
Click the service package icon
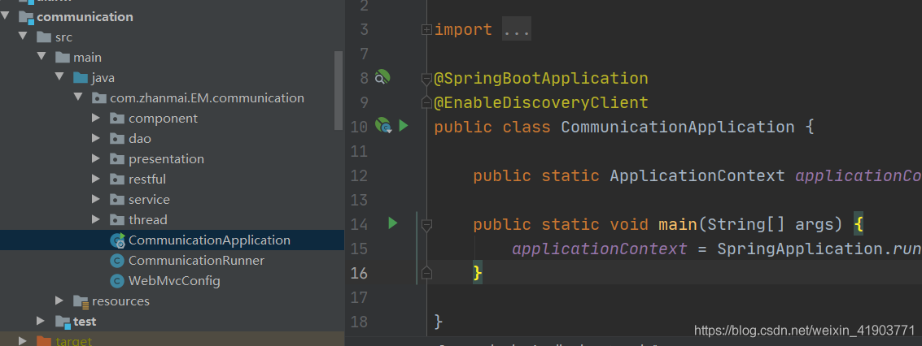point(118,199)
